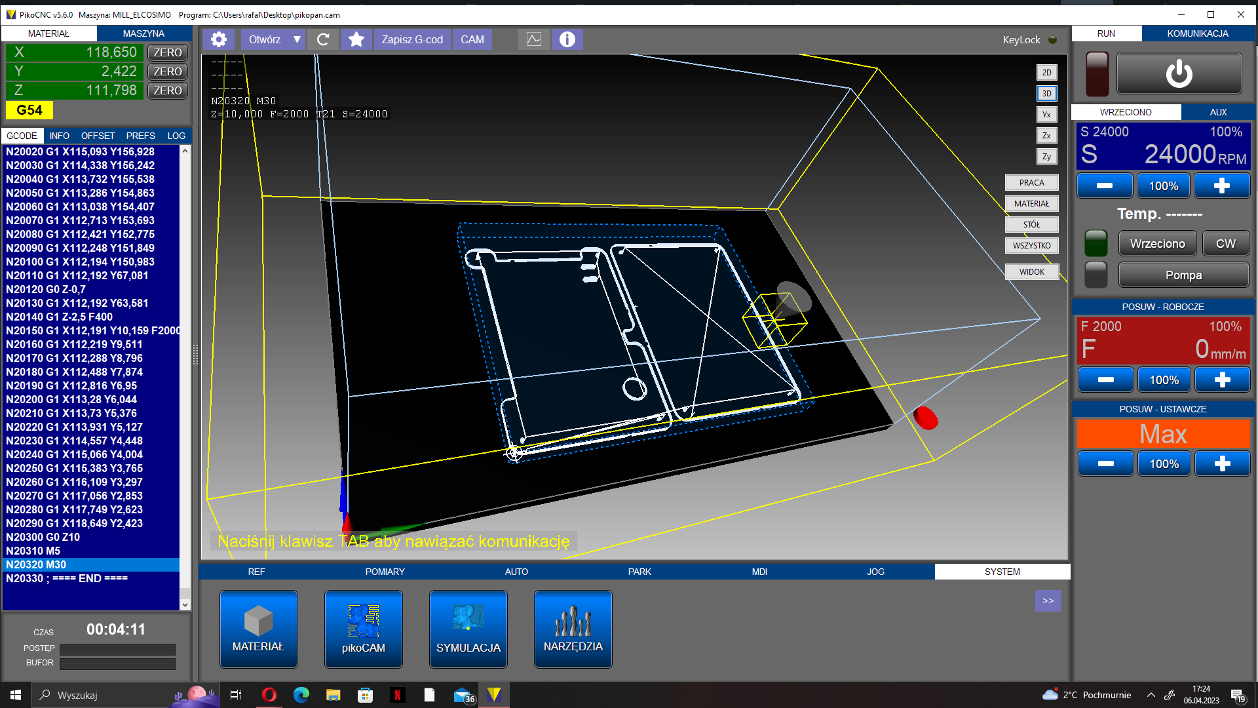Image resolution: width=1258 pixels, height=708 pixels.
Task: Show hidden system tray icons
Action: tap(1151, 695)
